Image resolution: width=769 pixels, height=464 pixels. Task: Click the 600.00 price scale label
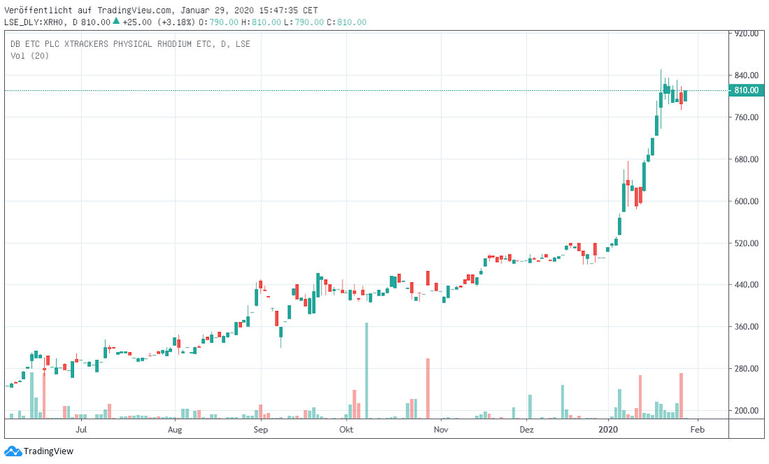(x=747, y=201)
